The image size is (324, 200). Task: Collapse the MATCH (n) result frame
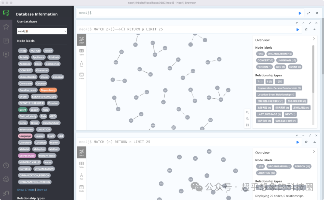tap(303, 136)
